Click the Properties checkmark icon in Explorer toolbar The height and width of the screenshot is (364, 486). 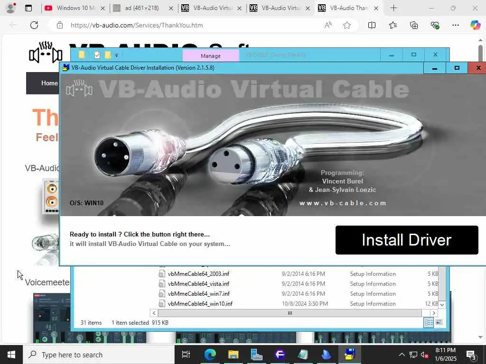97,55
